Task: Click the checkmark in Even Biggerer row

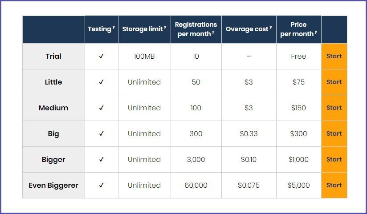Action: 102,185
